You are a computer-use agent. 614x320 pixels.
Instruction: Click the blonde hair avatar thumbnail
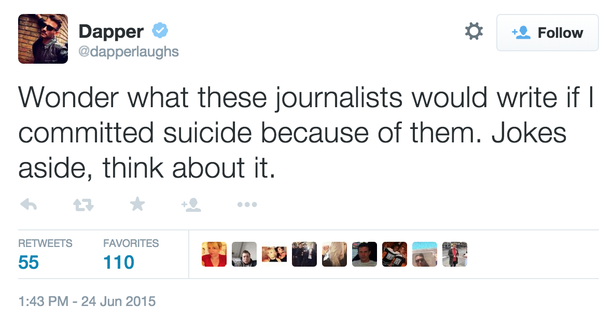pos(334,254)
